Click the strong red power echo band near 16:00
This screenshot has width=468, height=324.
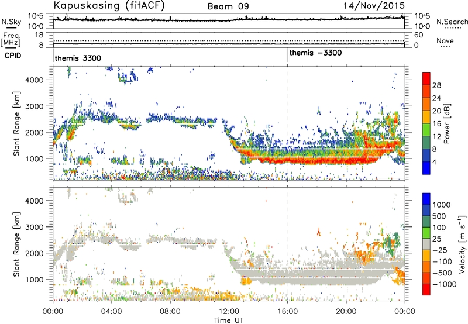click(x=288, y=160)
